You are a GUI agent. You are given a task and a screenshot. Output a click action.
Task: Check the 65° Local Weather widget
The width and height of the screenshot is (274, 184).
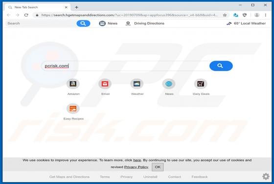pyautogui.click(x=246, y=23)
